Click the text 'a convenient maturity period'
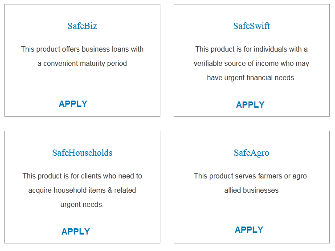Screen dimensions: 335x251 [82, 64]
